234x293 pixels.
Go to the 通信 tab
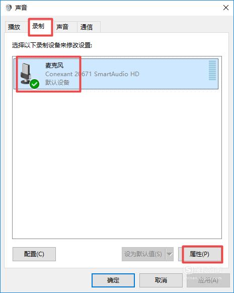(x=87, y=27)
